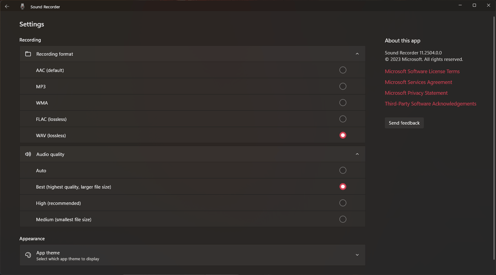This screenshot has width=496, height=275.
Task: Collapse the Recording format section chevron
Action: pos(357,54)
